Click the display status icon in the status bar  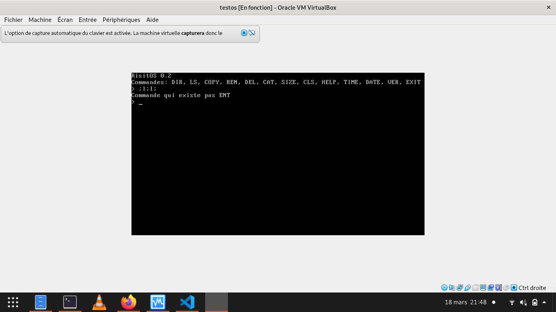(x=483, y=288)
